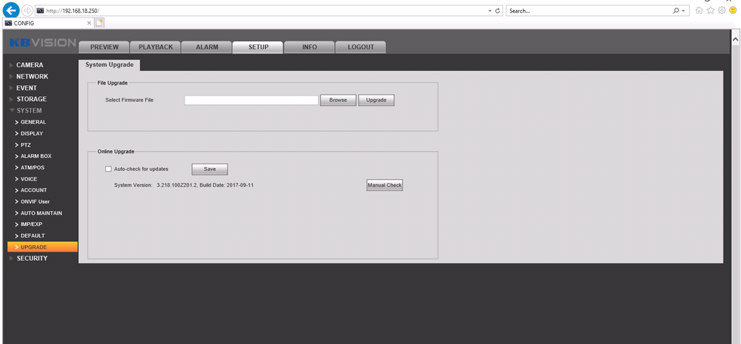Click the browser forward arrow button
The width and height of the screenshot is (741, 344).
point(27,11)
